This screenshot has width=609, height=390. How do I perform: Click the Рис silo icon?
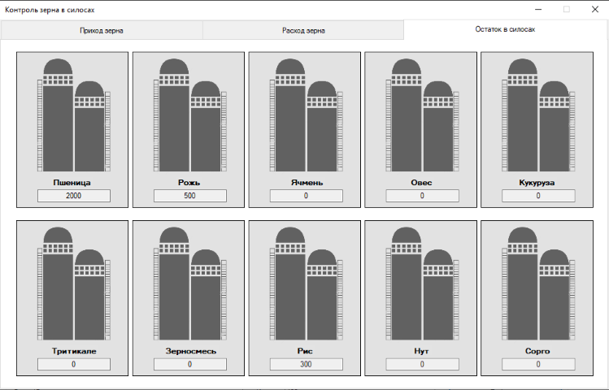click(306, 284)
